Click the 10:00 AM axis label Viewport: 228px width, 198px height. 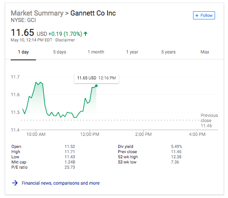[36, 135]
